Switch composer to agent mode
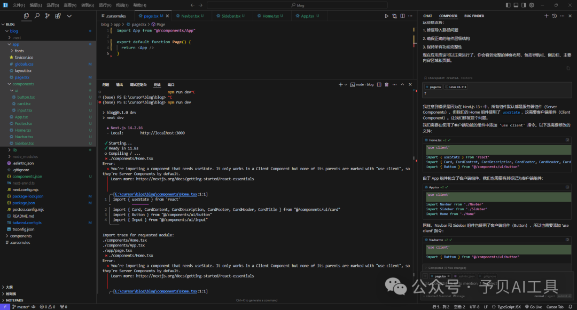Viewport: 577px width, 310px height. point(550,296)
